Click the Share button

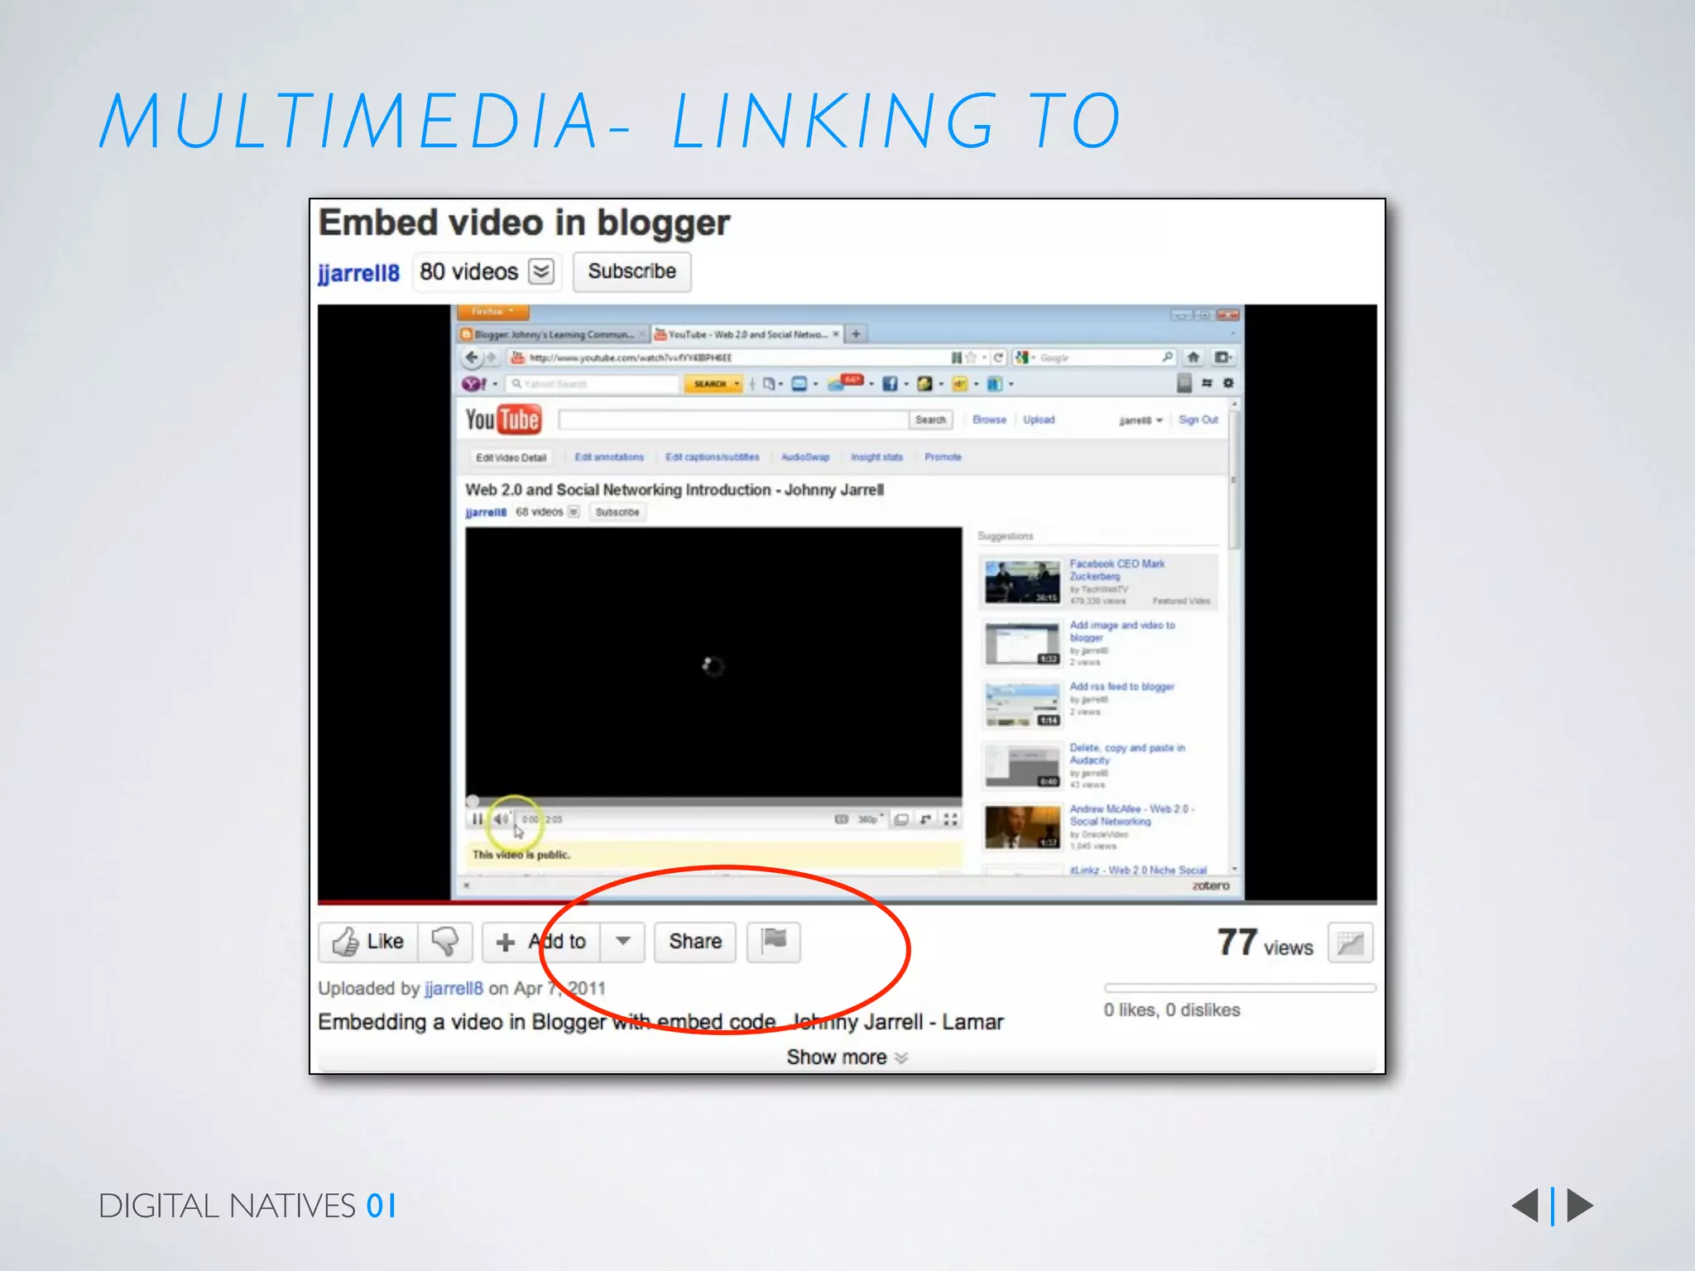694,942
